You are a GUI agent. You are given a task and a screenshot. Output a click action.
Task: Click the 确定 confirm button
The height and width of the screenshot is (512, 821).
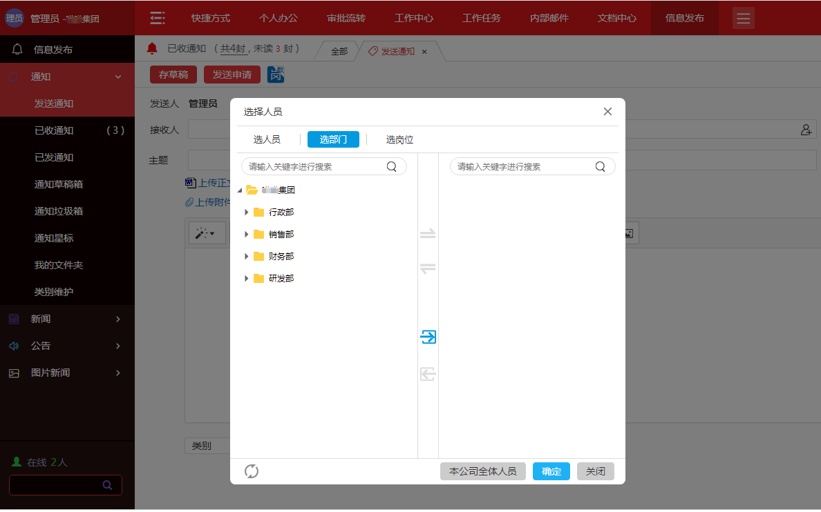point(551,471)
